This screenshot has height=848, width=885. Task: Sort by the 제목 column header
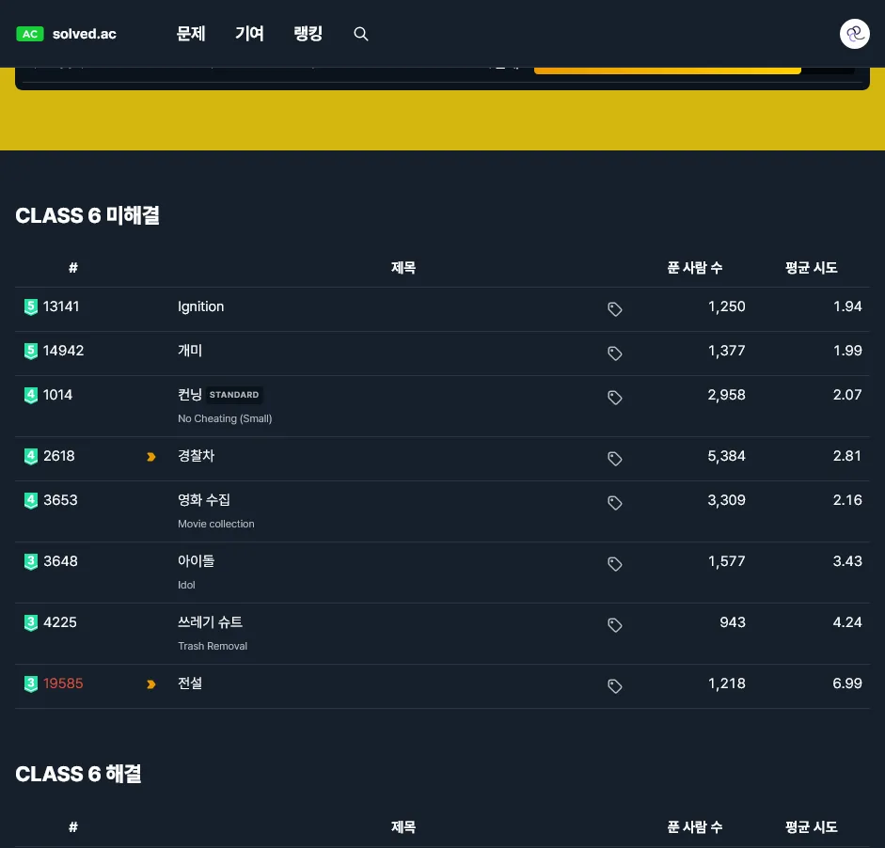tap(403, 267)
